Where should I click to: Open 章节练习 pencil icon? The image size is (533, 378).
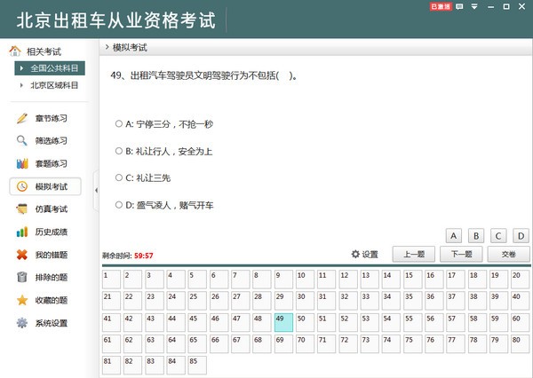click(22, 118)
